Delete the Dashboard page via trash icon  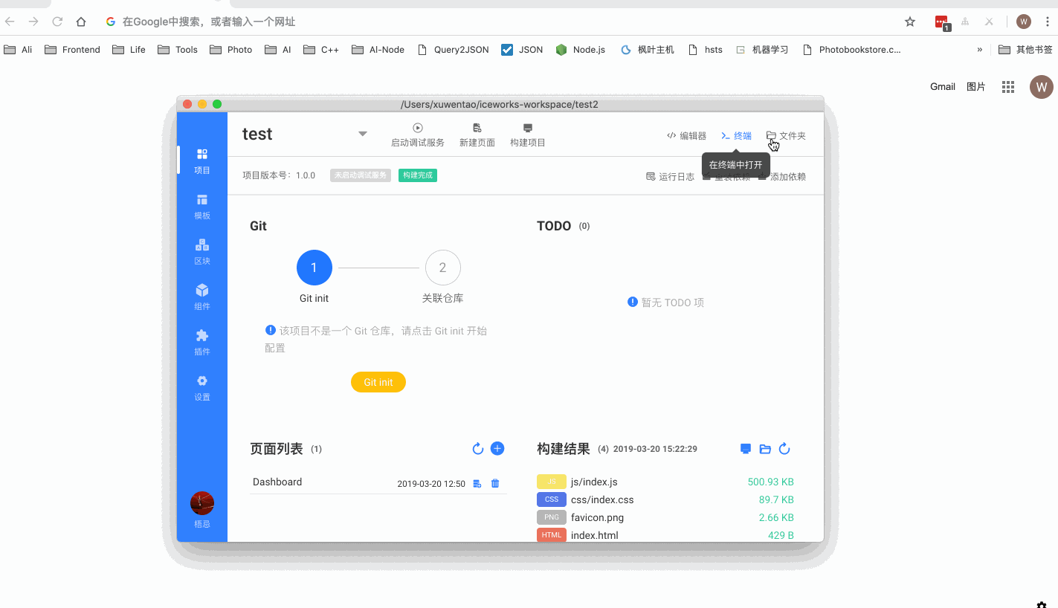pos(495,484)
